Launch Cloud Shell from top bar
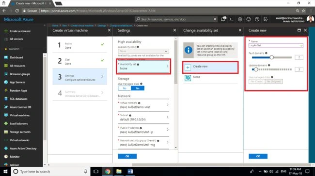The image size is (315, 176). coord(232,19)
